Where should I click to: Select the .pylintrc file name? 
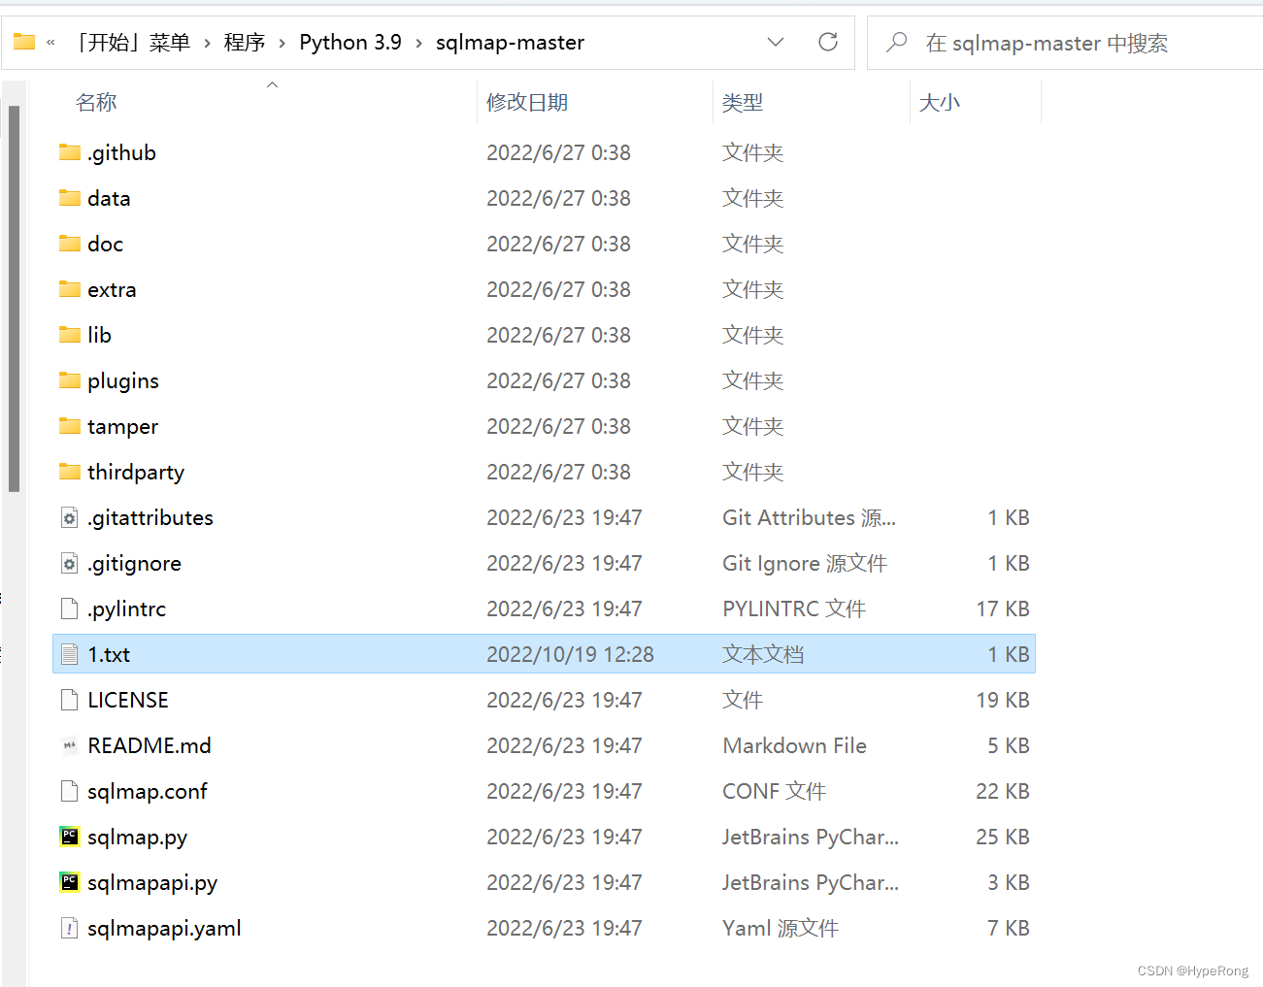tap(126, 609)
